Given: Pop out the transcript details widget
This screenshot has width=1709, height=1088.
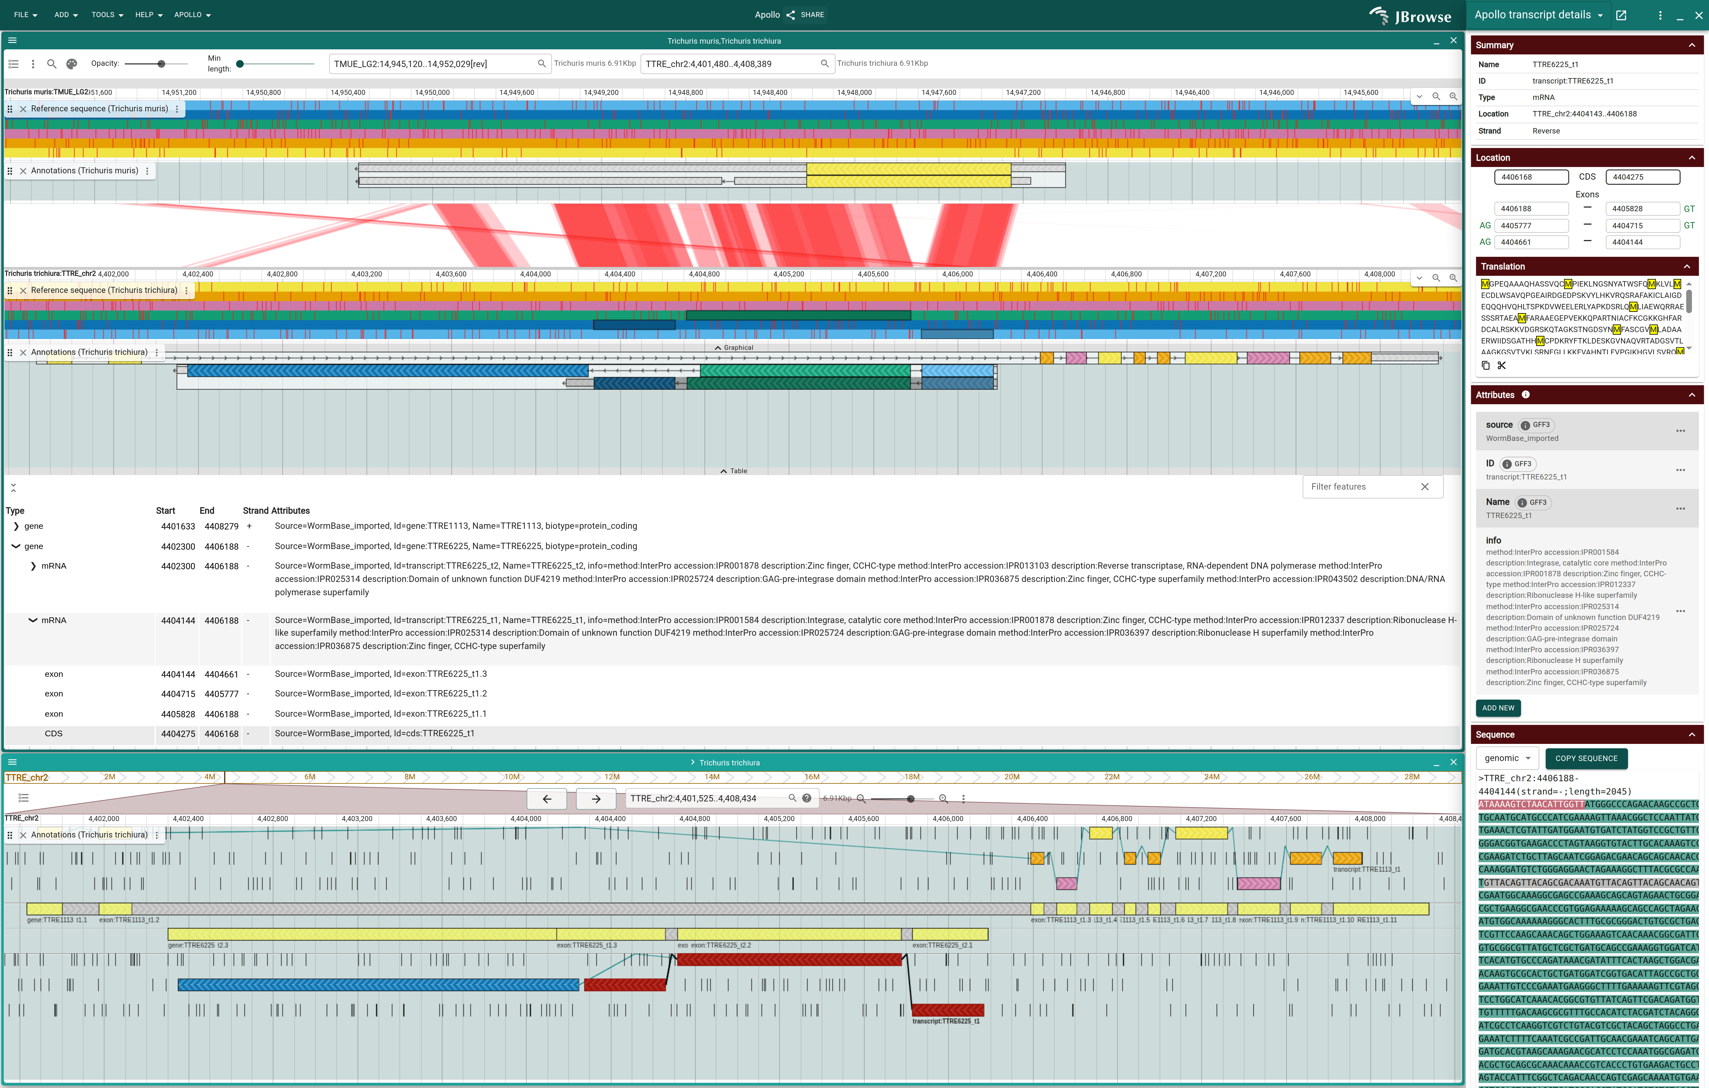Looking at the screenshot, I should pyautogui.click(x=1621, y=15).
